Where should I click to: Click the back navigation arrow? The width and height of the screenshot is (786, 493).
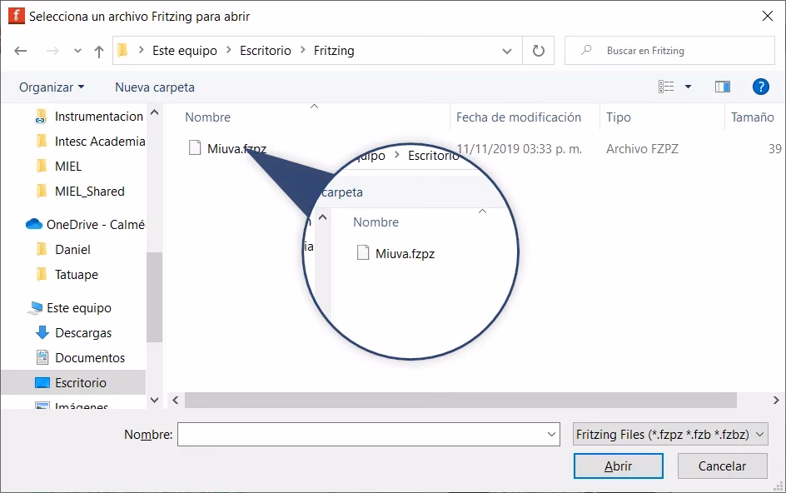click(21, 51)
